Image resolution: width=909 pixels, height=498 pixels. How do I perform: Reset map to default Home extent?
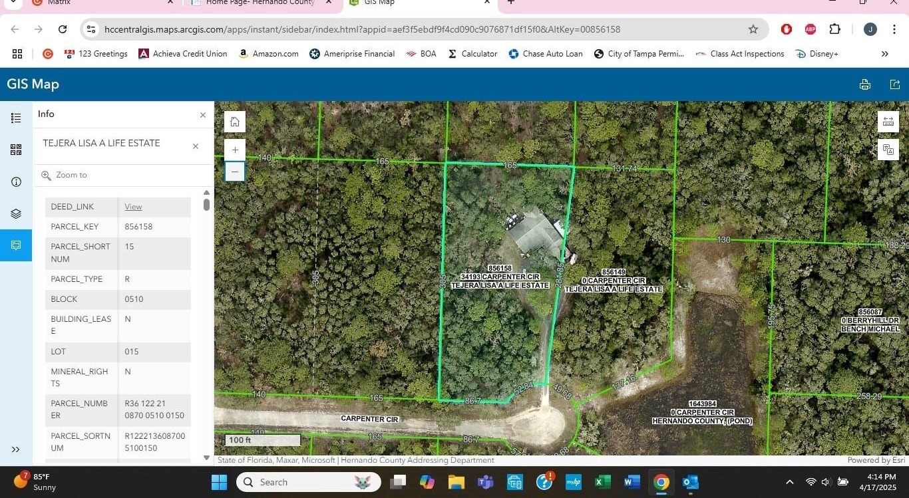[x=235, y=122]
